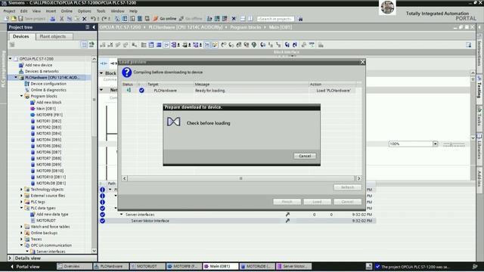Click the Cut scissors icon
The width and height of the screenshot is (484, 272).
[x=62, y=19]
